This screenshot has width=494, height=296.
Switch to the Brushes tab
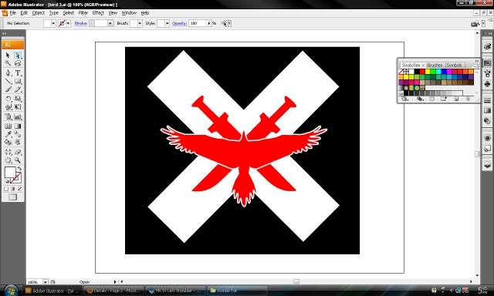[x=435, y=65]
